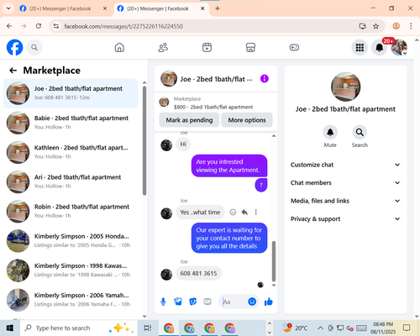Viewport: 420px width, 336px height.
Task: Open Kimberly Simpson 1998 Kawasaki conversation
Action: pyautogui.click(x=71, y=270)
